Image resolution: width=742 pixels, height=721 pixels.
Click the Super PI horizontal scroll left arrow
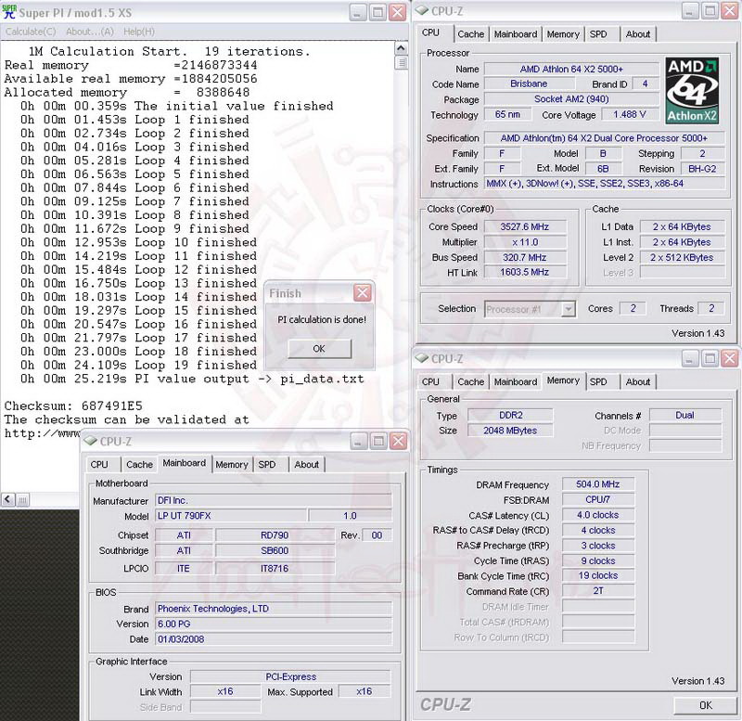(8, 499)
